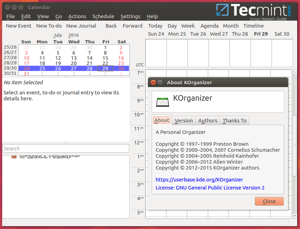This screenshot has width=300, height=229.
Task: Switch to Week view
Action: point(188,26)
